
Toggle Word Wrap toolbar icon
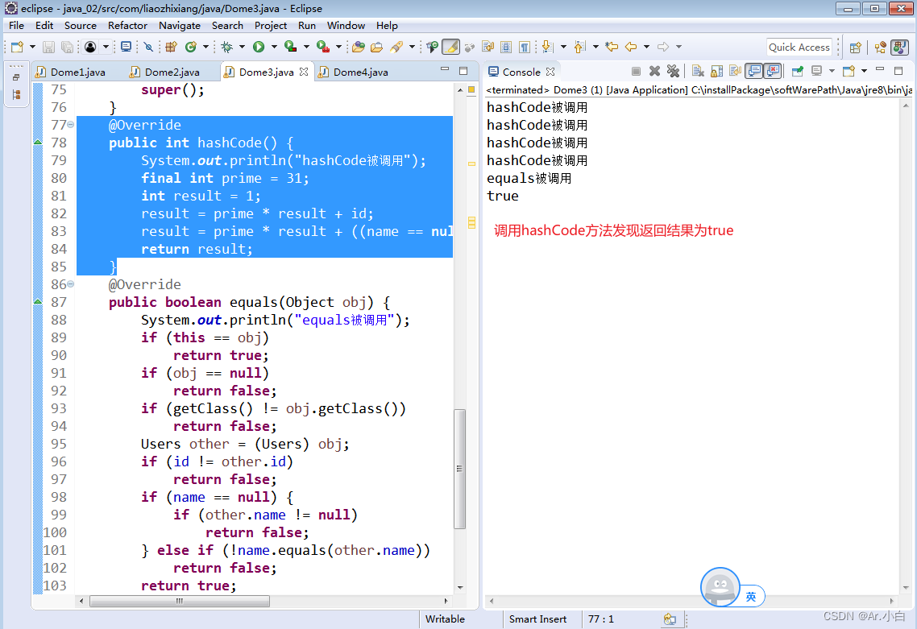pos(488,47)
